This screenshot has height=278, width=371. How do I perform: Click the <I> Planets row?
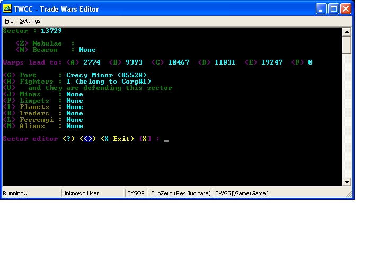43,107
